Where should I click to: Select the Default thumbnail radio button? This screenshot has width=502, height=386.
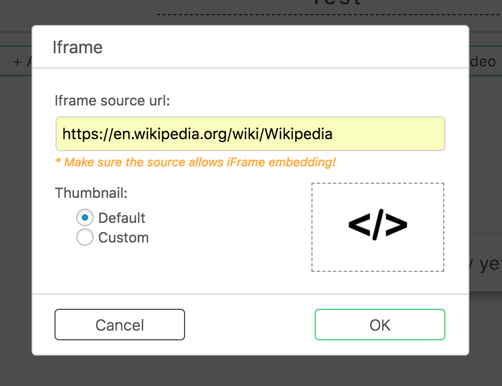point(85,218)
